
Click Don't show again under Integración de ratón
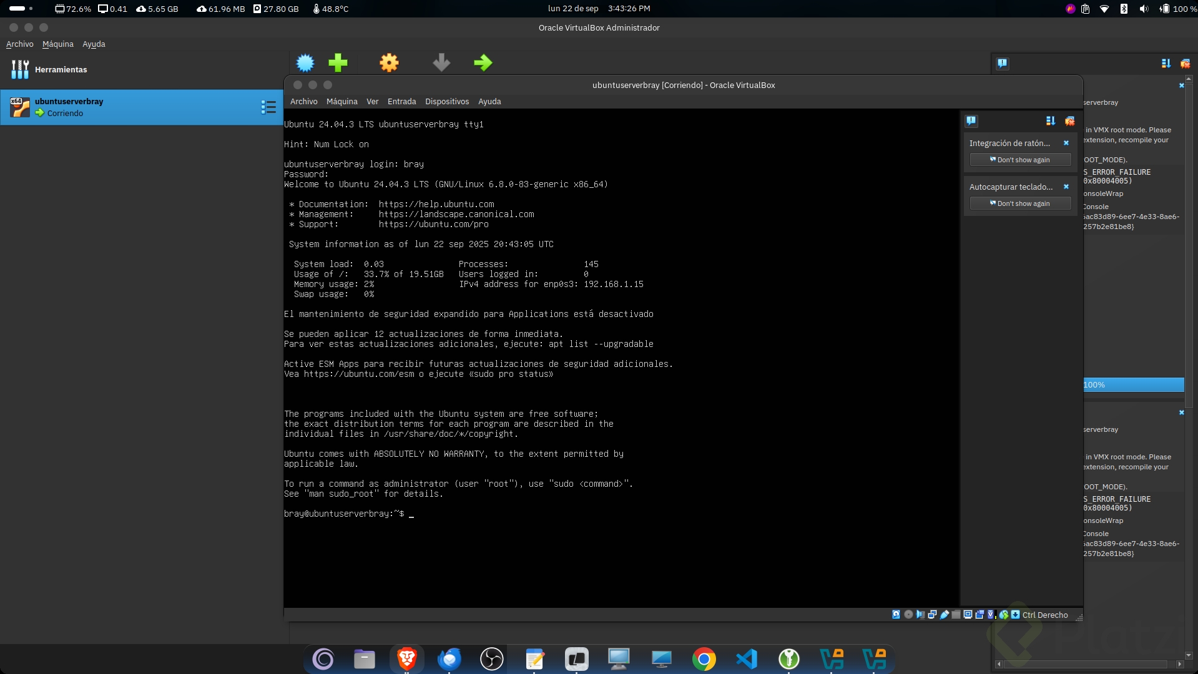[1020, 160]
